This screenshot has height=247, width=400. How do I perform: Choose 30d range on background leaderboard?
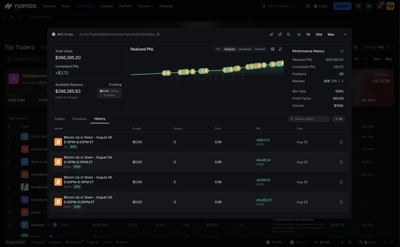376,59
